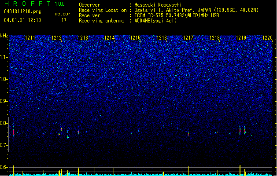
Task: Click the 0.9 kHz frequency label
Action: tap(4, 101)
